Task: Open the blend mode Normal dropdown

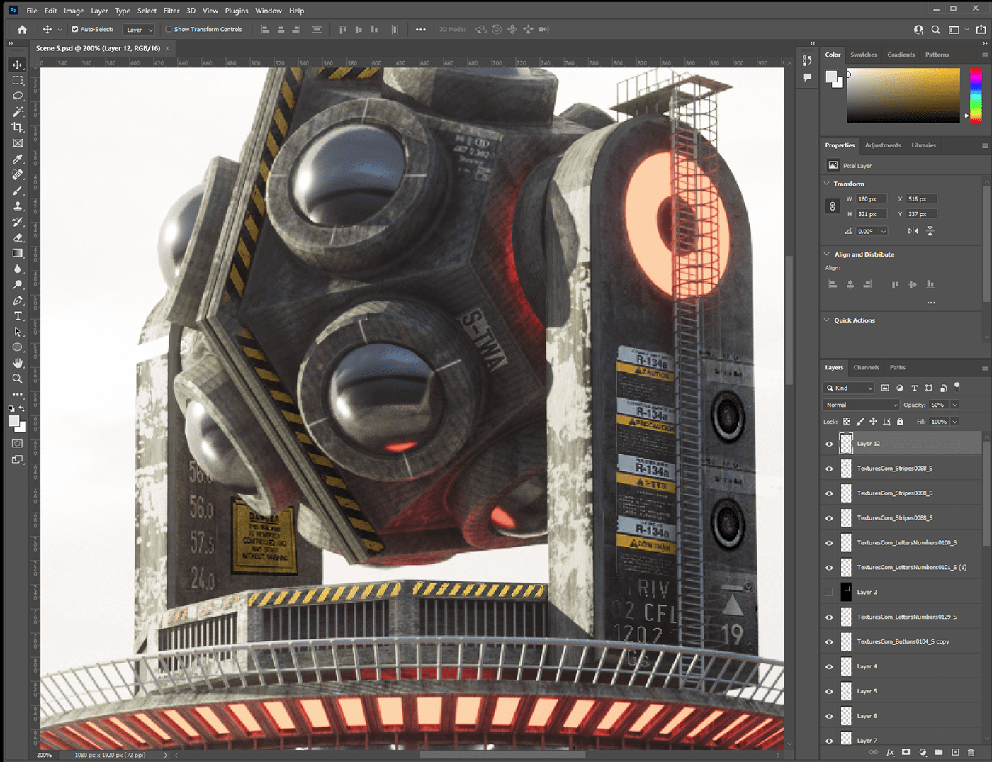Action: pyautogui.click(x=861, y=405)
